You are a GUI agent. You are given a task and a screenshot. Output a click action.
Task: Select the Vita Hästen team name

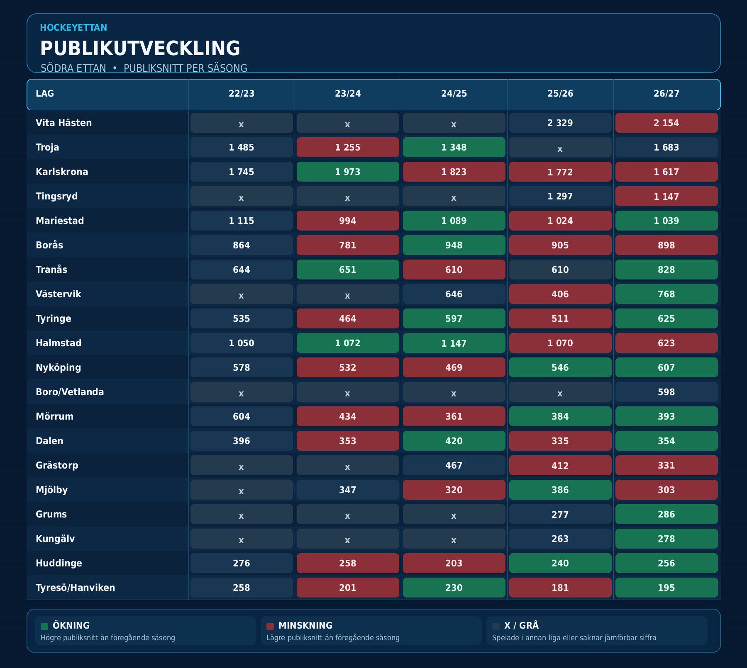point(63,123)
